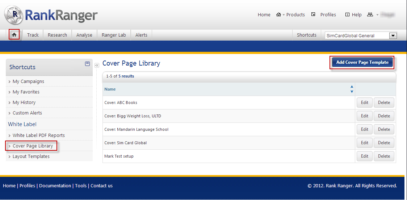Delete the Mark Test setup template
Screen dimensions: 407x200
384,156
